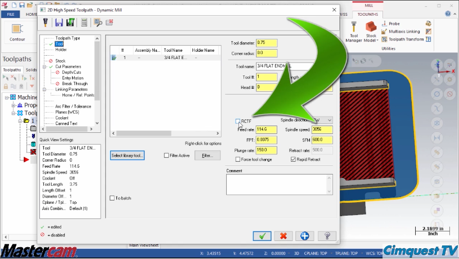Screen dimensions: 459x259
Task: Enable the Filter Active checkbox
Action: [x=166, y=155]
